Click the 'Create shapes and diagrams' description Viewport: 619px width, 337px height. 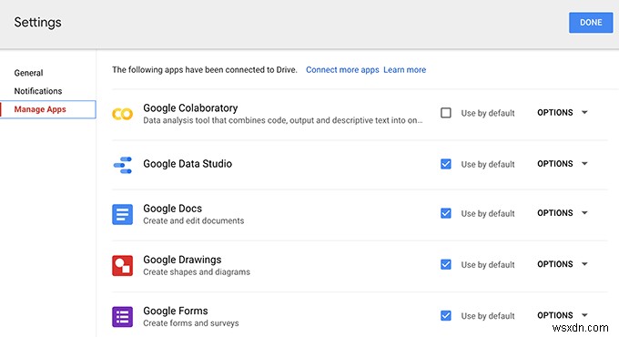pos(197,272)
